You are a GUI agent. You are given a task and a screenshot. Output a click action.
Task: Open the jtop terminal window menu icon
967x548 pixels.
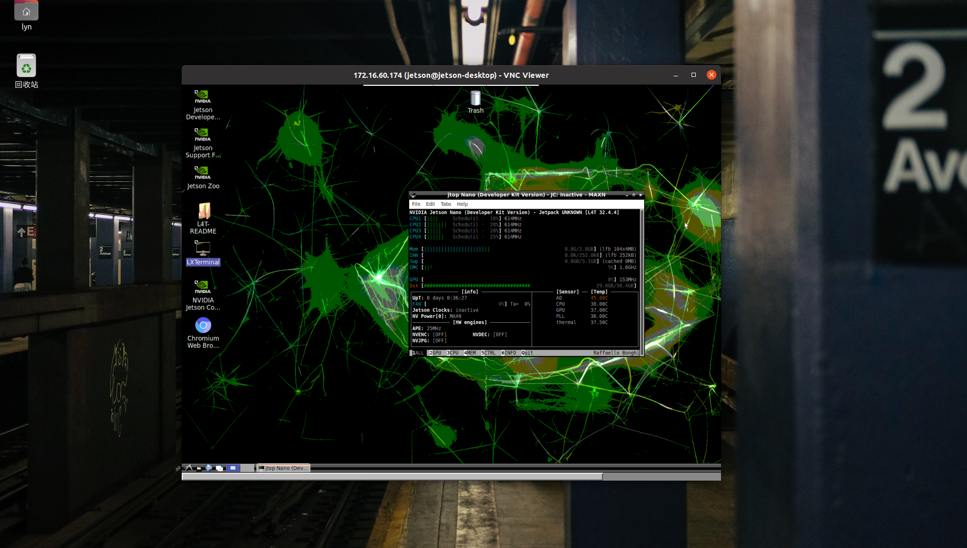tap(413, 195)
